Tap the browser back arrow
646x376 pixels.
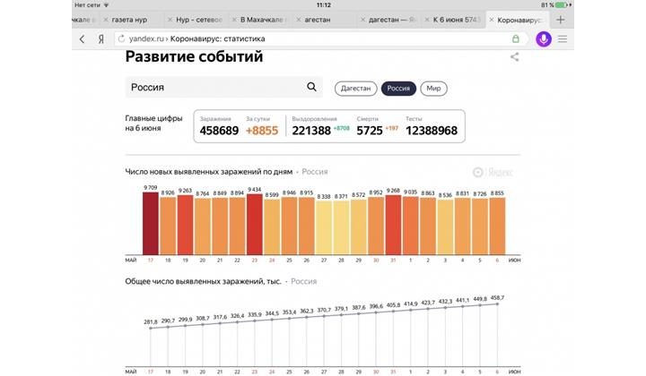tap(83, 39)
